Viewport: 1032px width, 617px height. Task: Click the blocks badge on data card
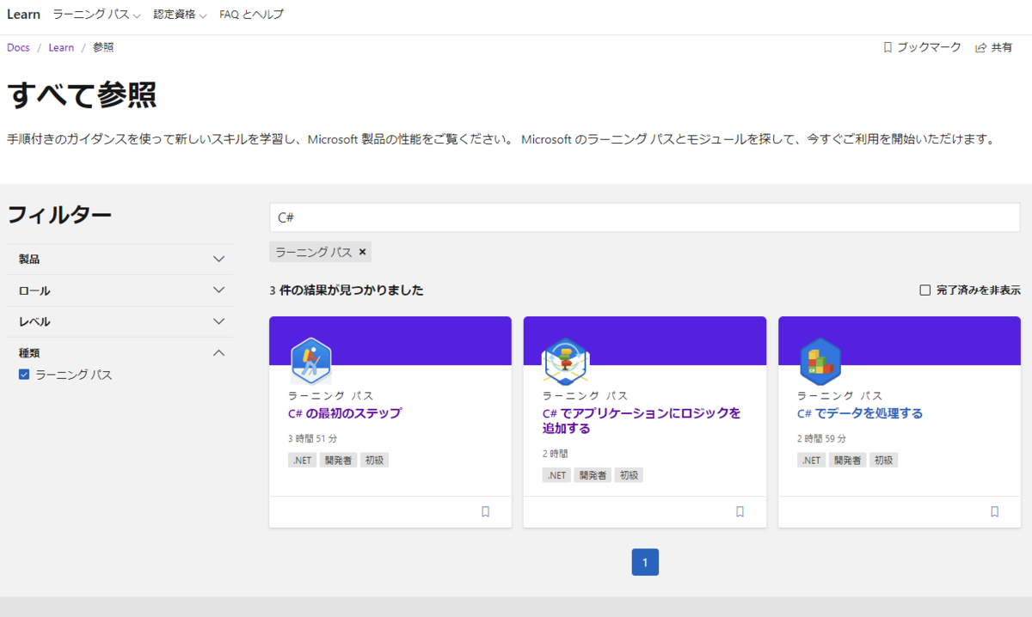[x=820, y=361]
